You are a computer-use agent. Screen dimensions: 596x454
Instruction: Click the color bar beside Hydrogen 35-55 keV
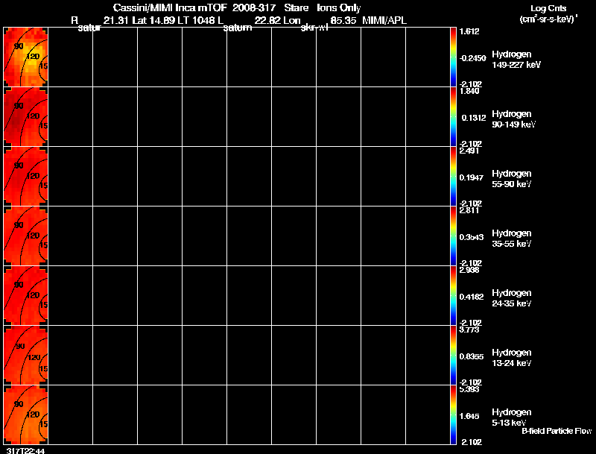coord(453,236)
